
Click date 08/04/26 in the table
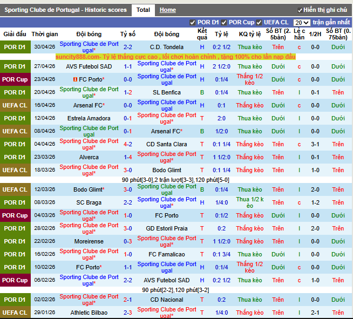click(x=45, y=131)
